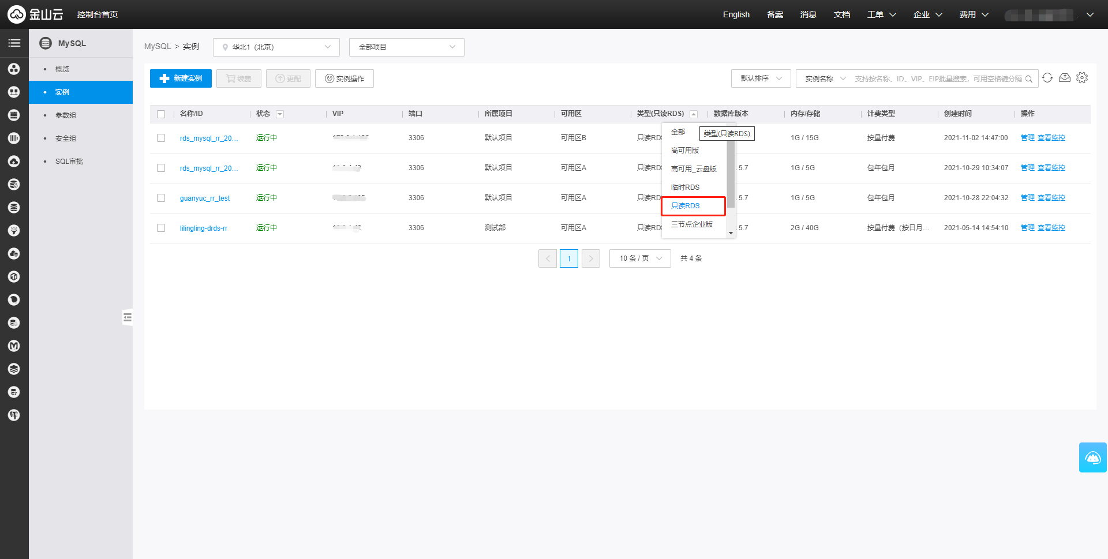Click the 新建实例 button
Viewport: 1108px width, 559px height.
[181, 78]
